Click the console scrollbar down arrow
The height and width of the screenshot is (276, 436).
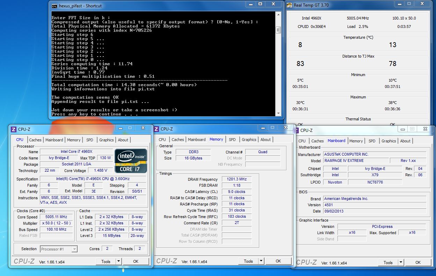click(278, 113)
